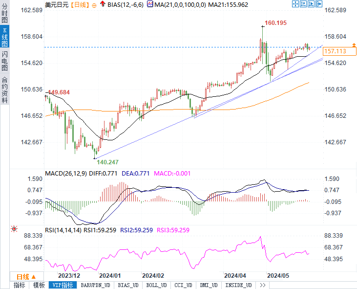The image size is (357, 289).
Task: Apply the CCI_UD indicator
Action: (183, 285)
